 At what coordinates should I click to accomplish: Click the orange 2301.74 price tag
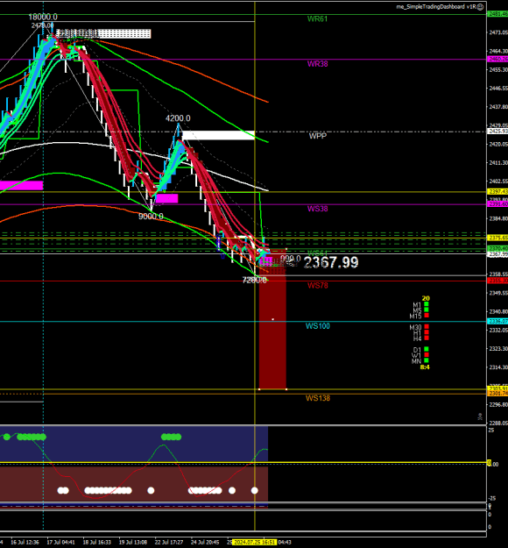point(497,394)
